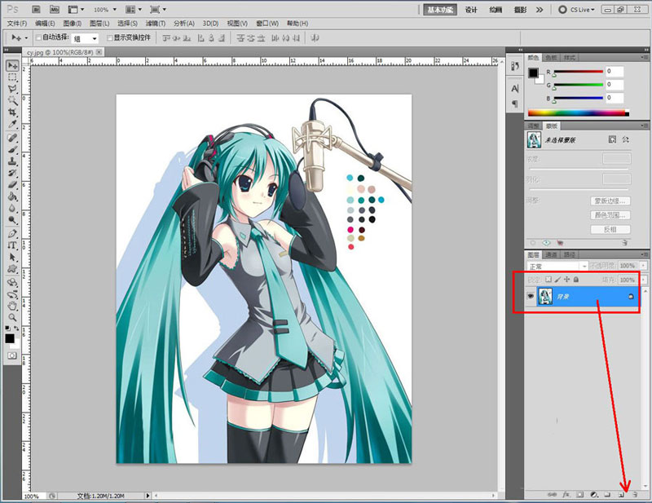Image resolution: width=652 pixels, height=503 pixels.
Task: Select the Eraser tool
Action: pos(12,184)
